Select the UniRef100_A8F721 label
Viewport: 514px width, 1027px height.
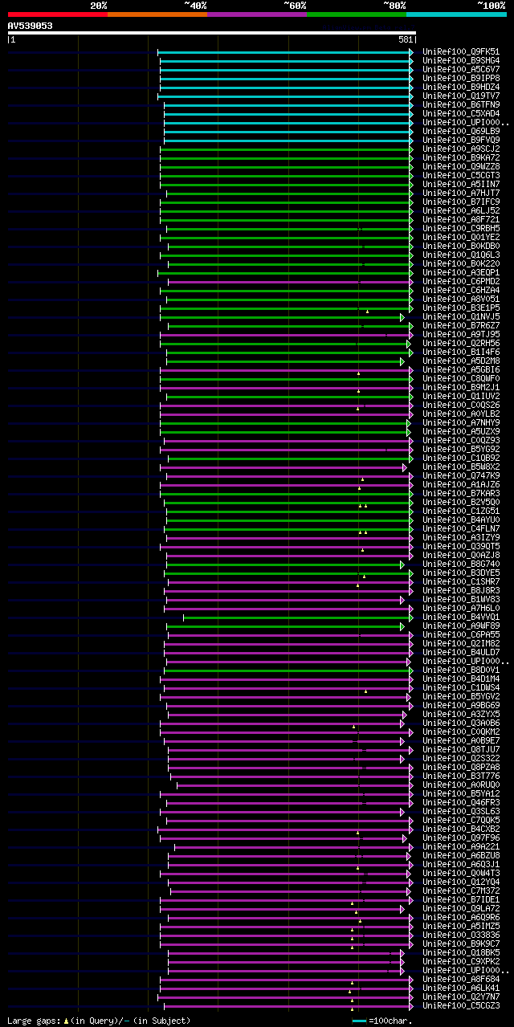click(461, 219)
